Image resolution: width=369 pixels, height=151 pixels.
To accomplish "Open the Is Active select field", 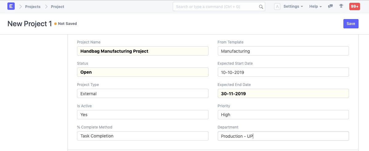I will [142, 115].
